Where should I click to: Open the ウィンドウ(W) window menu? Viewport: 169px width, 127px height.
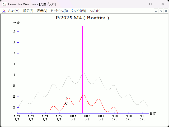pos(79,11)
